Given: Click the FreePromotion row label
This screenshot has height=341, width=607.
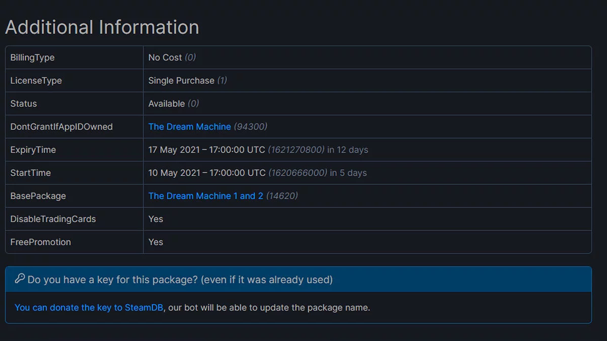Looking at the screenshot, I should (x=40, y=242).
